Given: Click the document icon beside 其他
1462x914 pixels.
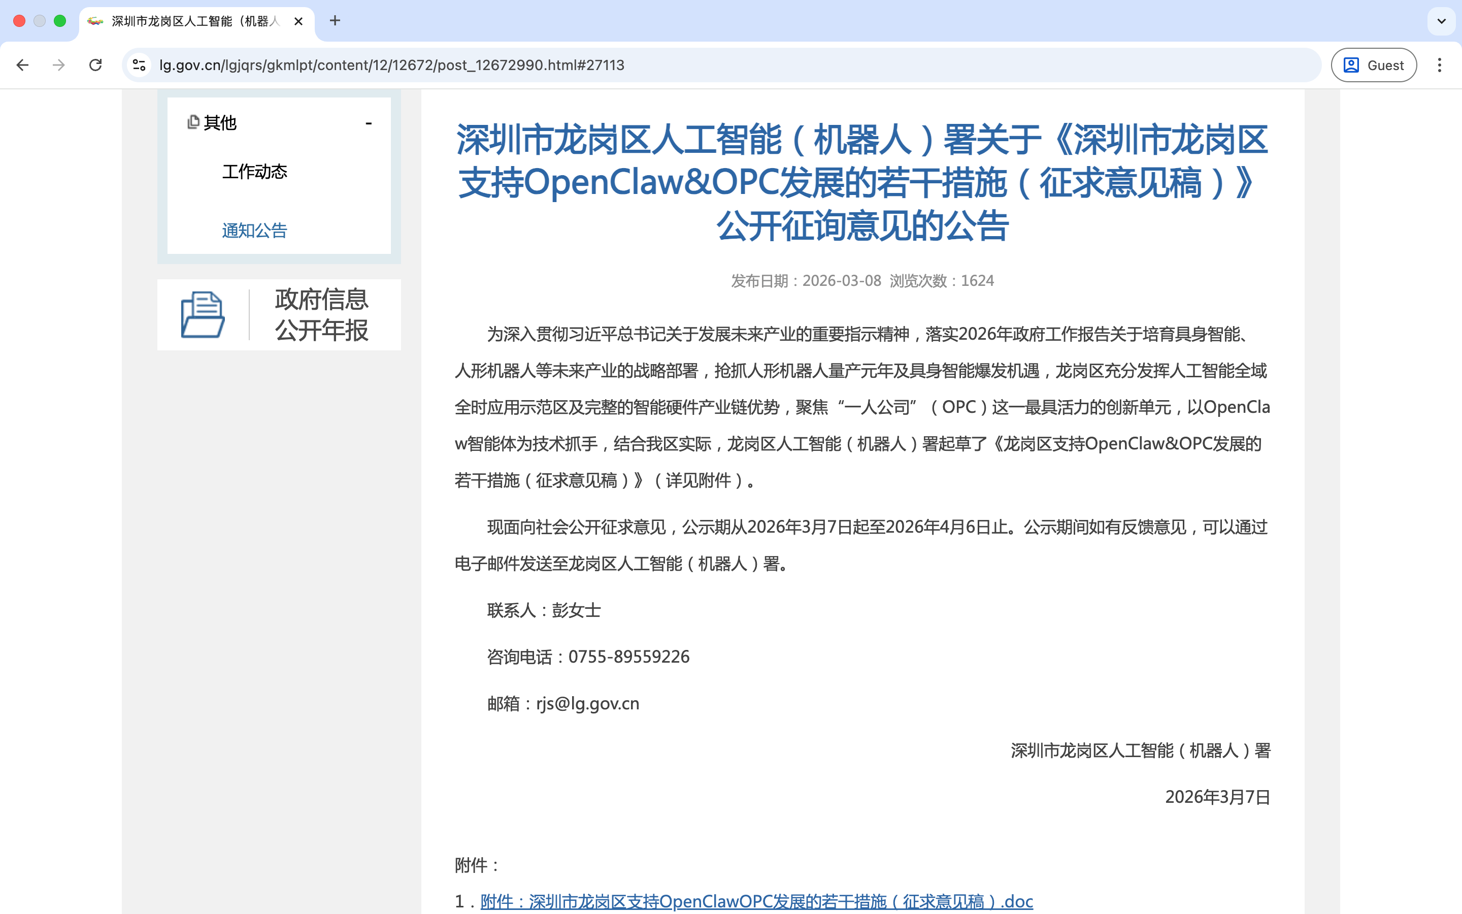Looking at the screenshot, I should point(193,122).
